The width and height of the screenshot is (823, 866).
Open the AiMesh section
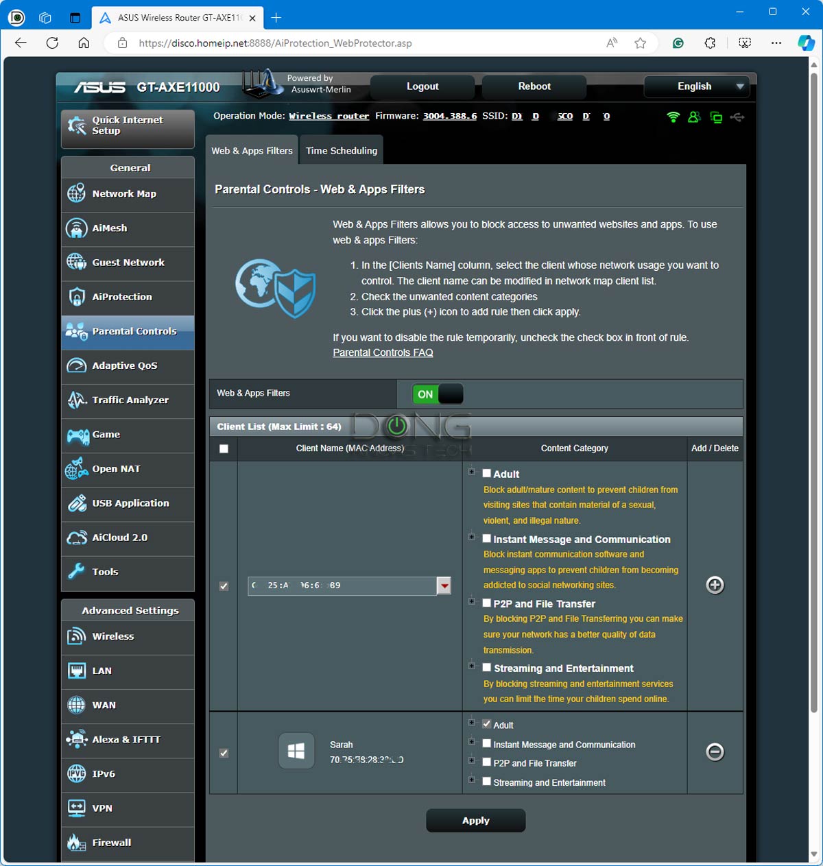[128, 228]
